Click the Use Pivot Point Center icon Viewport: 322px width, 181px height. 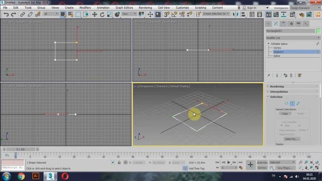pos(141,15)
